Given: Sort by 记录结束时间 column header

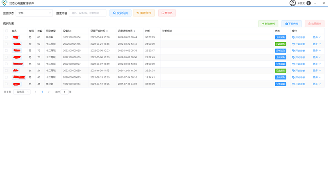Looking at the screenshot, I should 125,31.
